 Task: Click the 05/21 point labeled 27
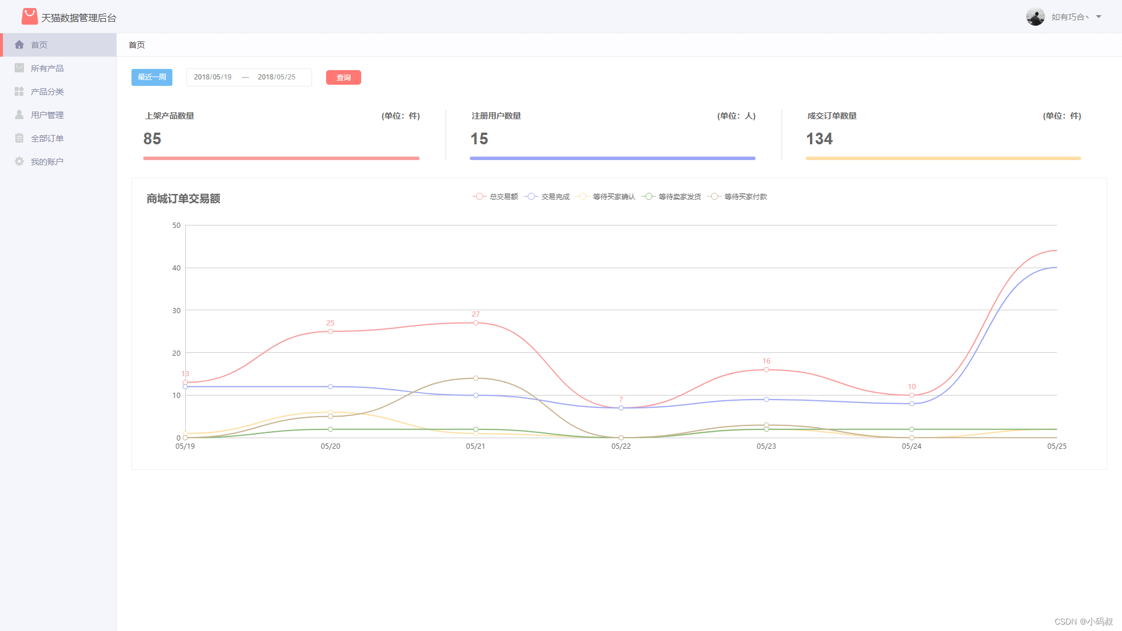[476, 323]
